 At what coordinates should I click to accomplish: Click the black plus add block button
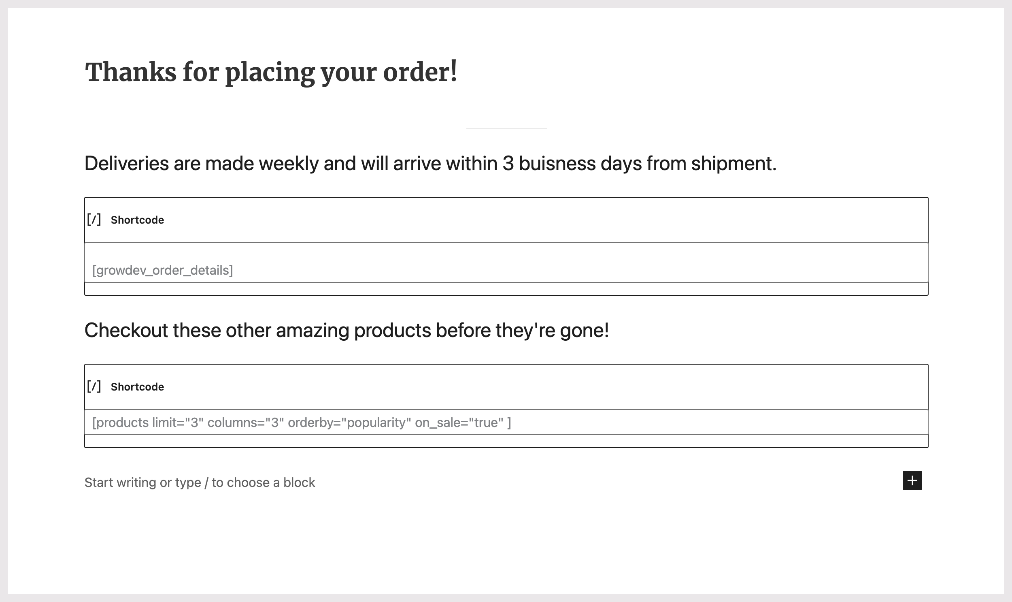[x=912, y=480]
